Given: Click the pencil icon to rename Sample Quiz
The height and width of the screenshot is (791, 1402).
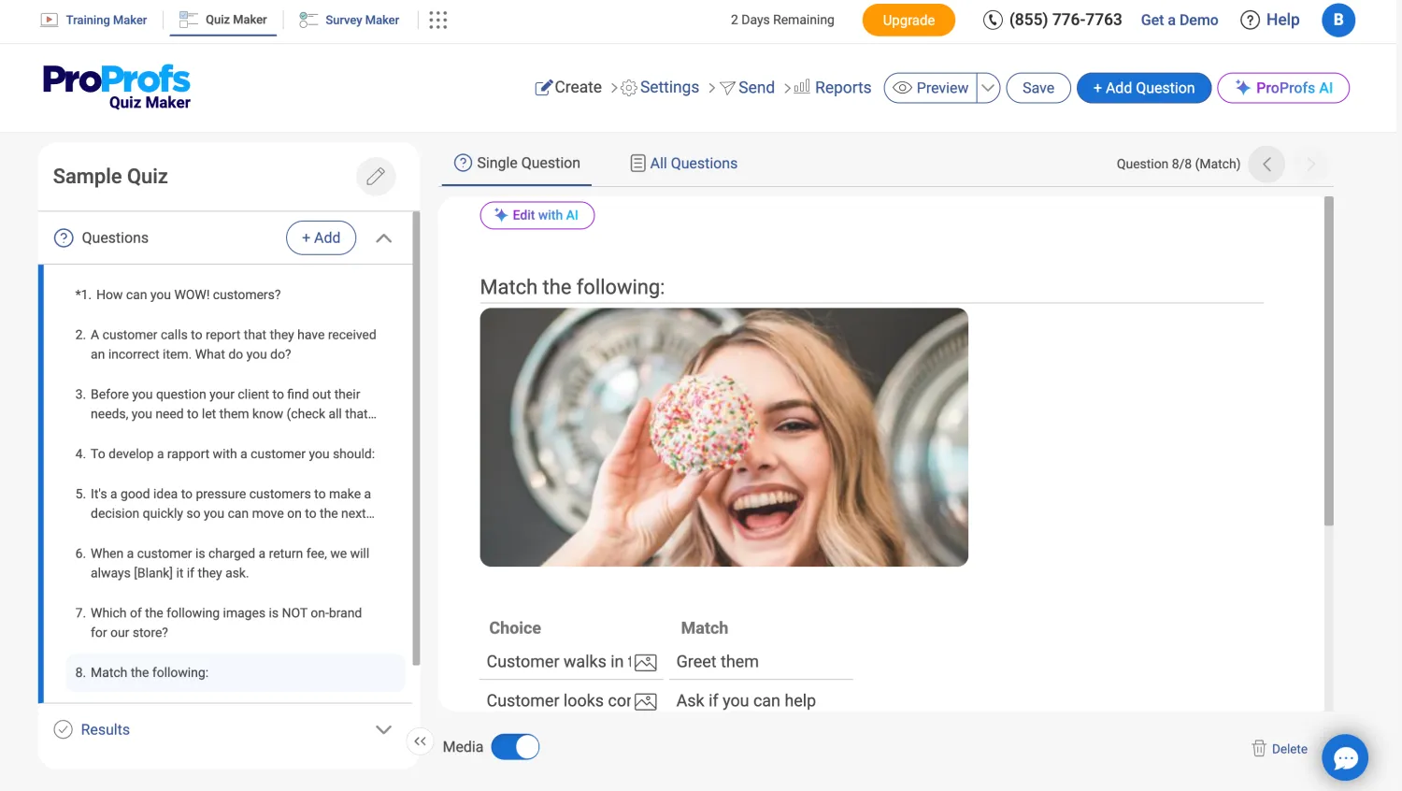Looking at the screenshot, I should coord(376,176).
